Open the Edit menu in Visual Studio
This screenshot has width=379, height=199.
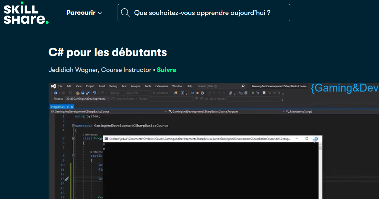(69, 86)
